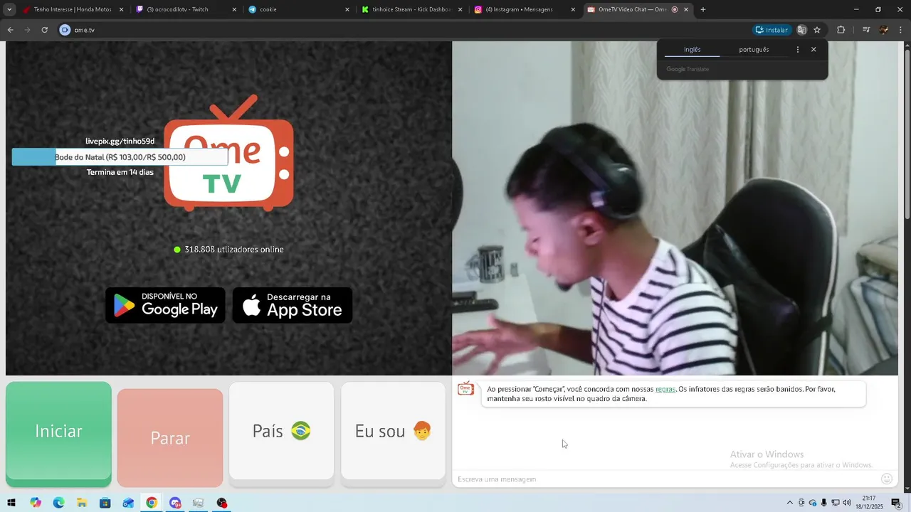Reload the ome.tv page
The width and height of the screenshot is (911, 512).
point(44,30)
